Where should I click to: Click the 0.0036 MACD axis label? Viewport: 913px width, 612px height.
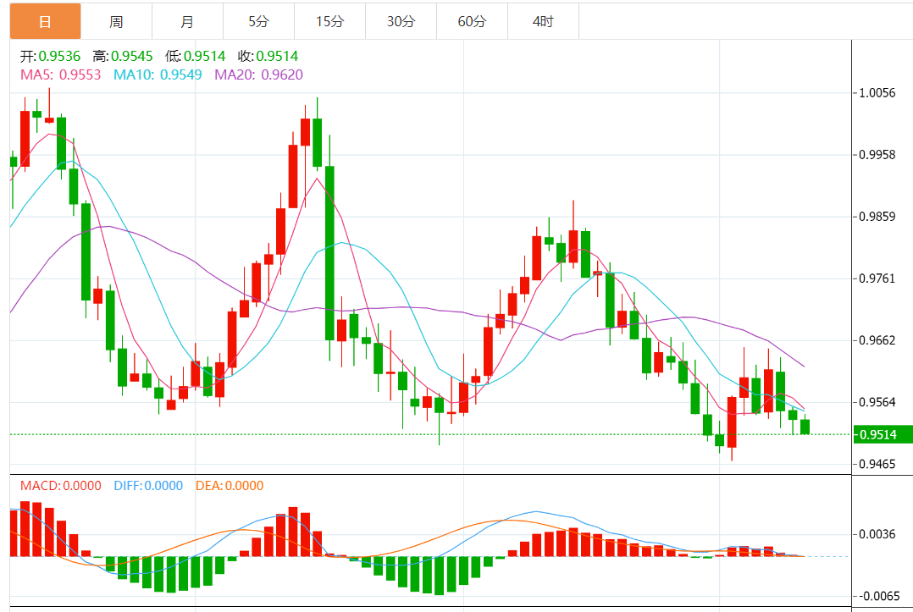coord(877,534)
